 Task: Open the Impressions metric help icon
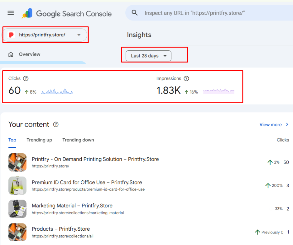(186, 78)
